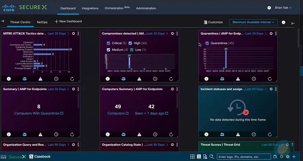Click clock icon on Quarantines tile footer
303x161 pixels.
254,79
